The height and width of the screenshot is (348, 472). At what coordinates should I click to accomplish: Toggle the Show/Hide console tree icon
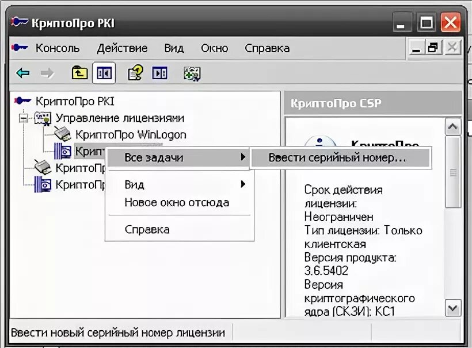click(x=104, y=73)
